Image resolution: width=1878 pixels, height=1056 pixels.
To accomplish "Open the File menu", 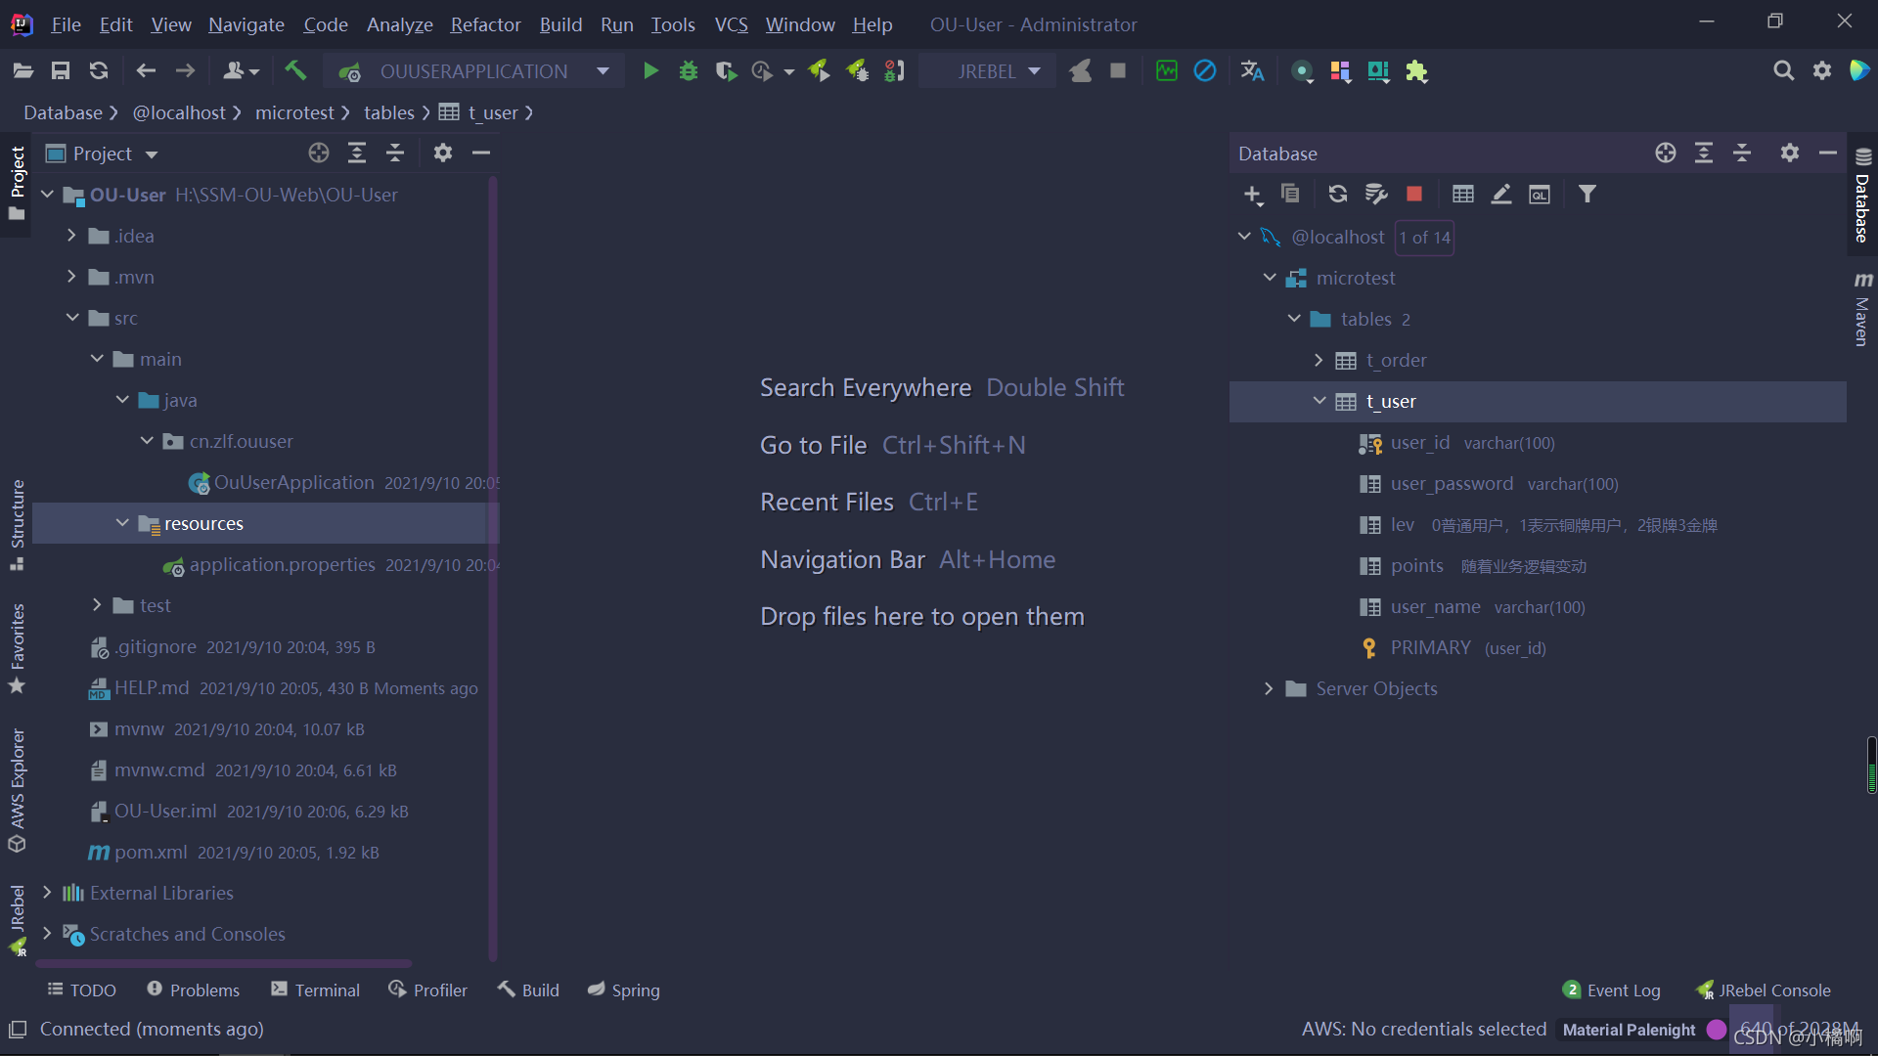I will 66,23.
